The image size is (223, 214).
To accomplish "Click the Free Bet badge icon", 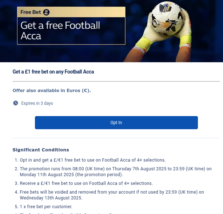I will pyautogui.click(x=46, y=12).
